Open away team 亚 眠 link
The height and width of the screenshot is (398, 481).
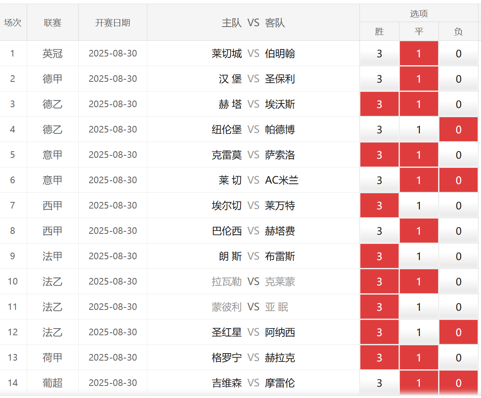276,307
